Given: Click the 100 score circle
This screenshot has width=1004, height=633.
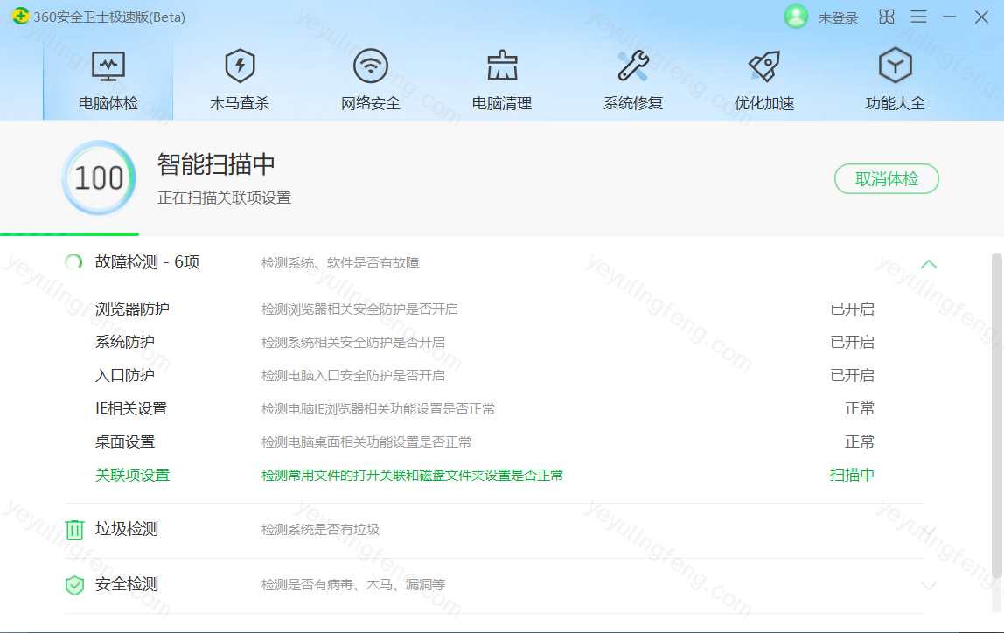Looking at the screenshot, I should tap(99, 178).
